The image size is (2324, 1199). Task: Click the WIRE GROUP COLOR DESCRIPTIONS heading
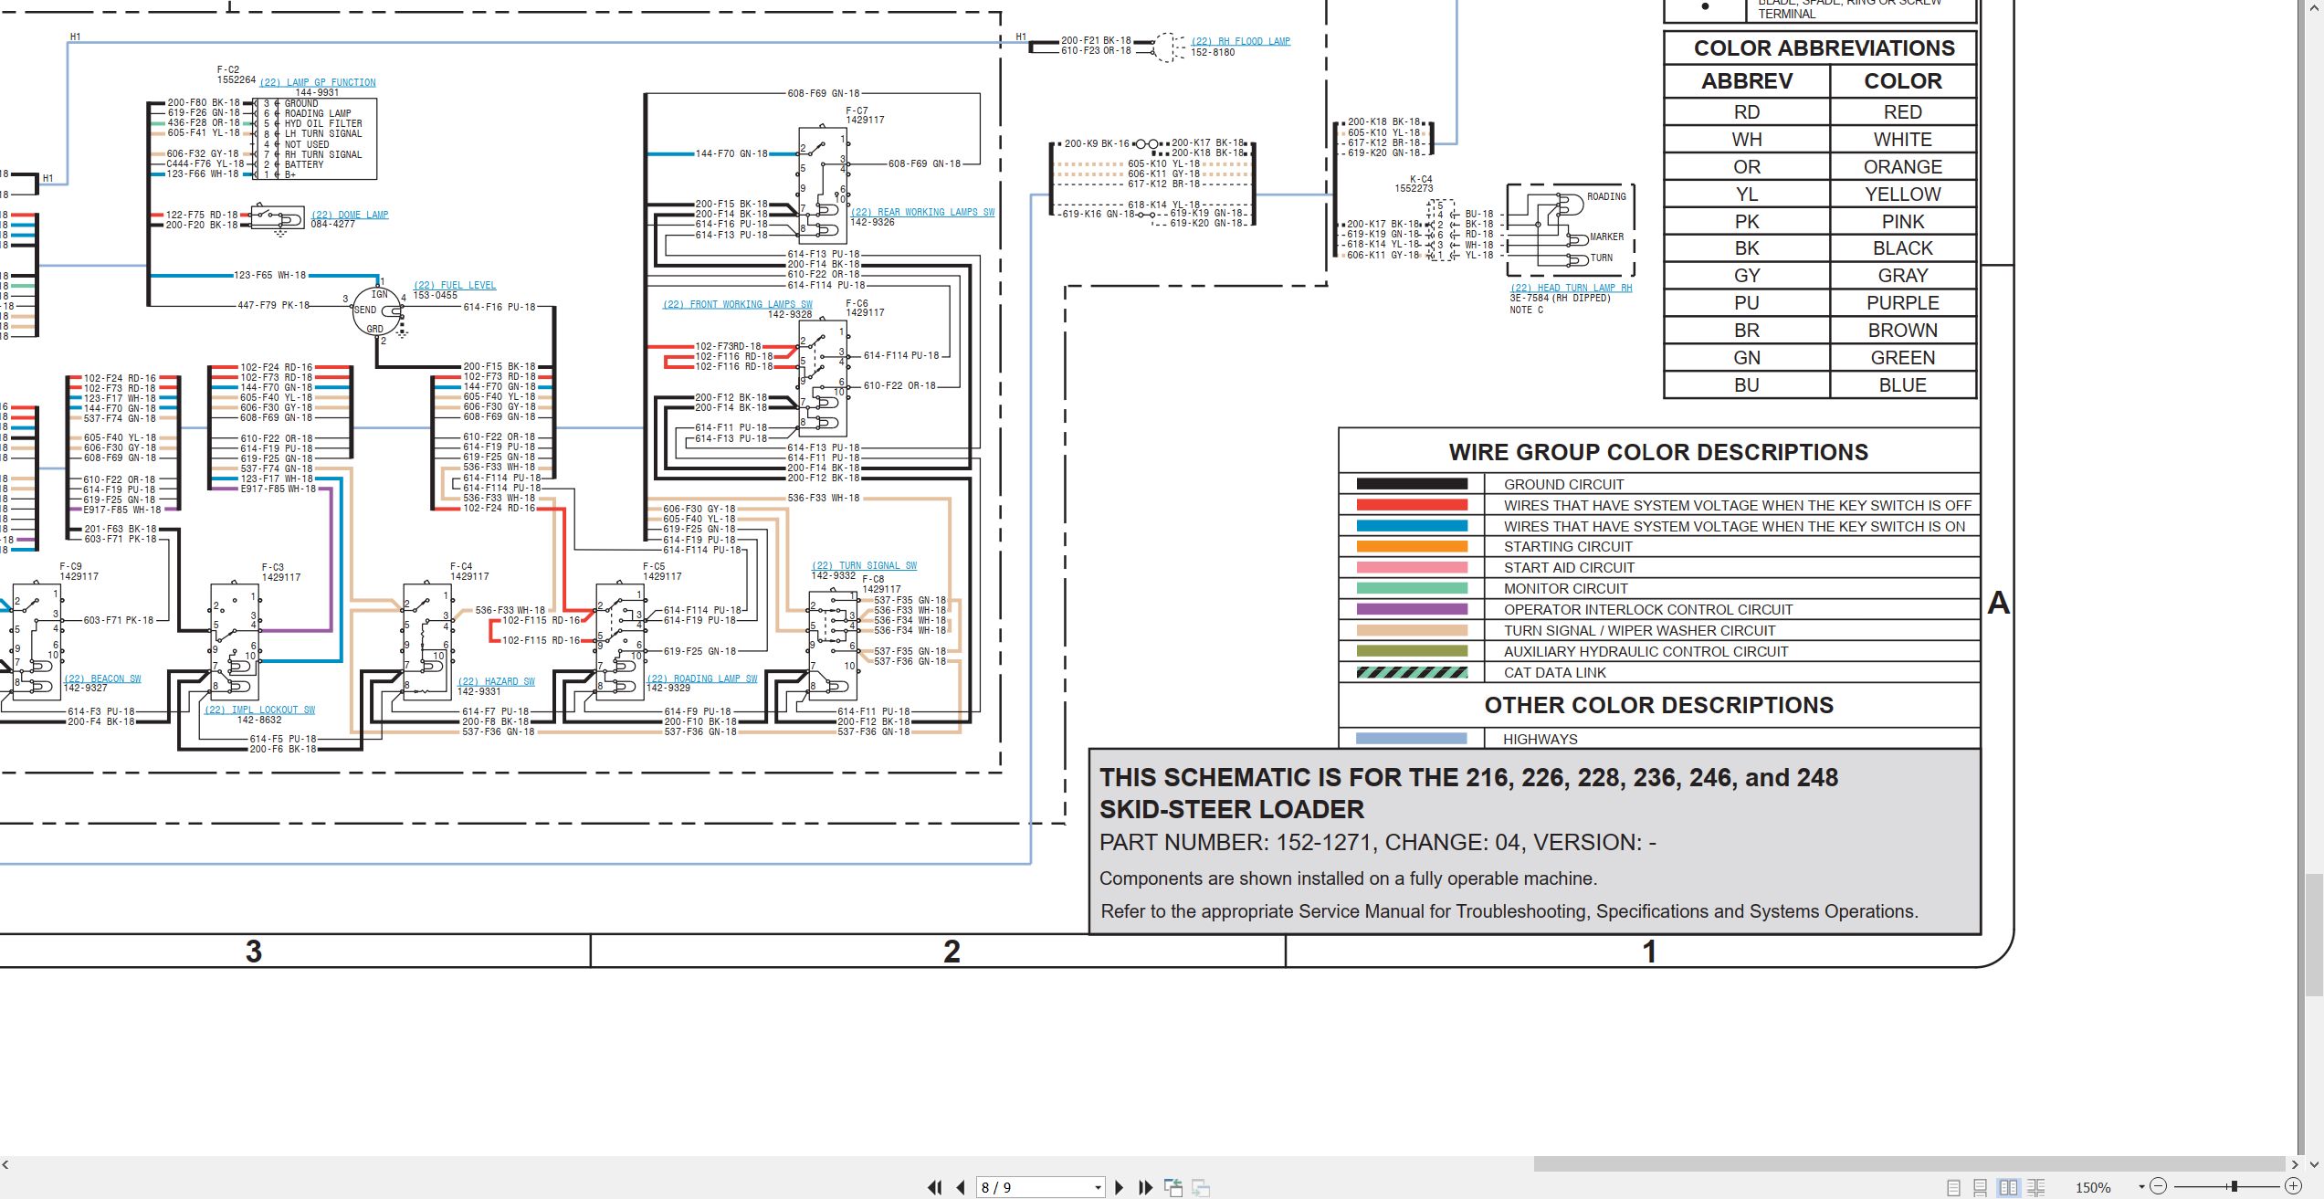pos(1658,452)
